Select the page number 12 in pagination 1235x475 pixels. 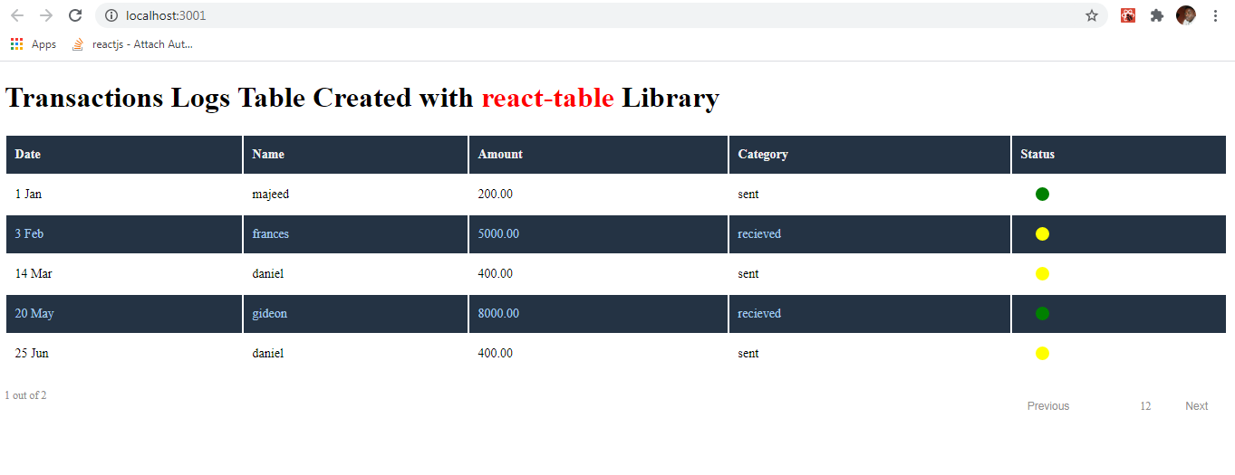(x=1145, y=406)
